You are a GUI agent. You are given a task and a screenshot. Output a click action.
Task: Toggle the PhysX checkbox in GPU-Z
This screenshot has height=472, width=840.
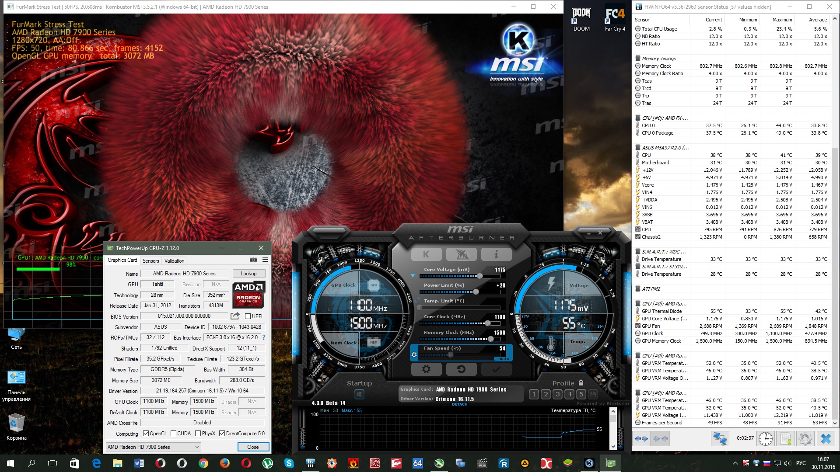tap(198, 434)
